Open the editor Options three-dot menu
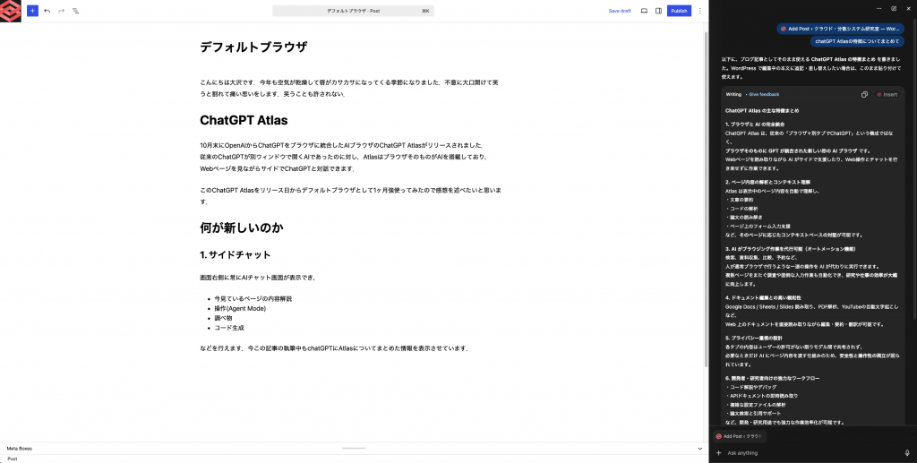This screenshot has width=917, height=463. tap(698, 11)
